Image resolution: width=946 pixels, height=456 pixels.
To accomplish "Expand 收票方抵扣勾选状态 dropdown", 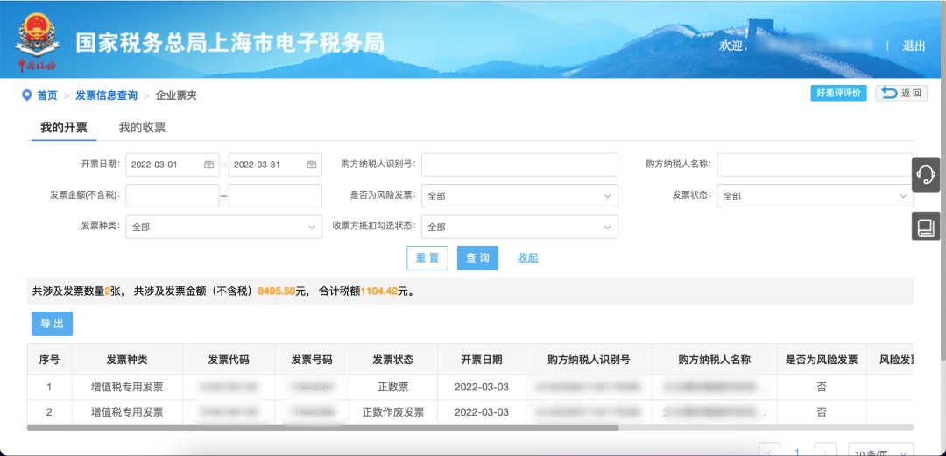I will [x=519, y=227].
